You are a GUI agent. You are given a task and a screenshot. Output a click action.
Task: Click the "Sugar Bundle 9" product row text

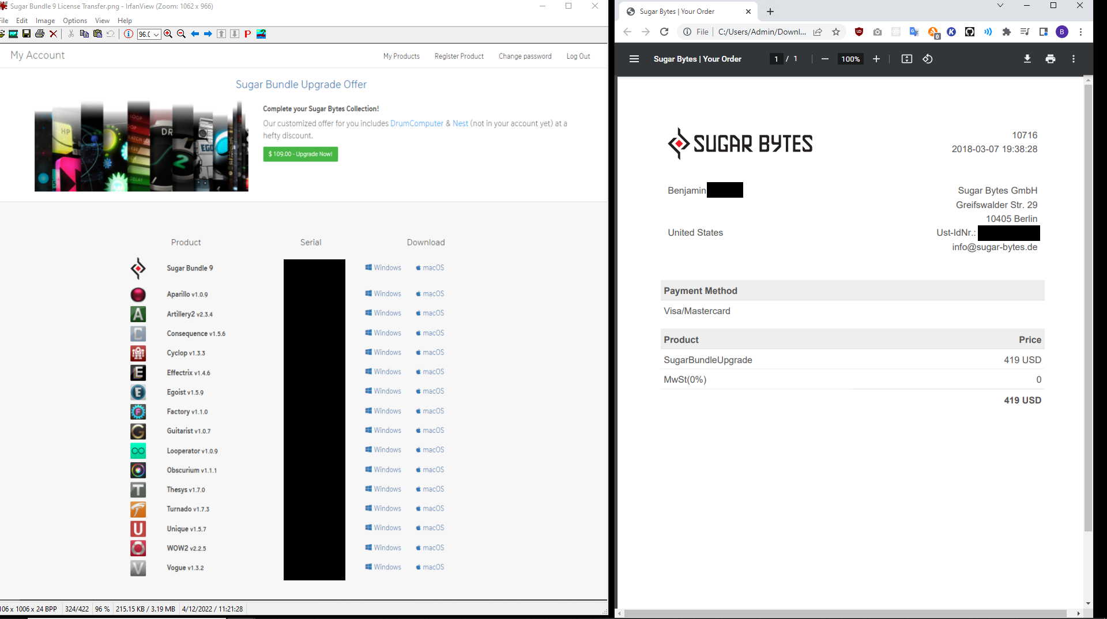click(190, 268)
